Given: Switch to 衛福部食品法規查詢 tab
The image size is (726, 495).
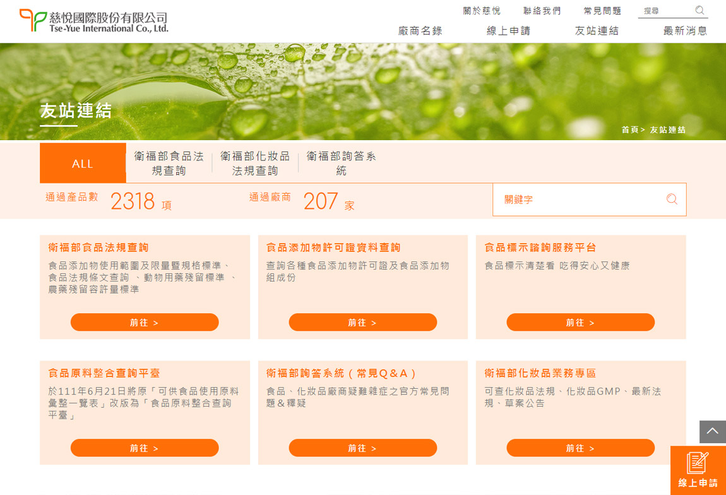Looking at the screenshot, I should point(169,164).
